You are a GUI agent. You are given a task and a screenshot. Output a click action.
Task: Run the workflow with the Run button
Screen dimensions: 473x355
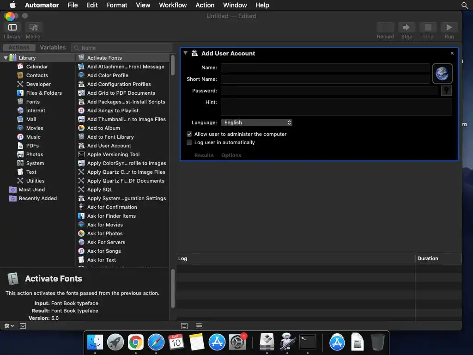(449, 27)
